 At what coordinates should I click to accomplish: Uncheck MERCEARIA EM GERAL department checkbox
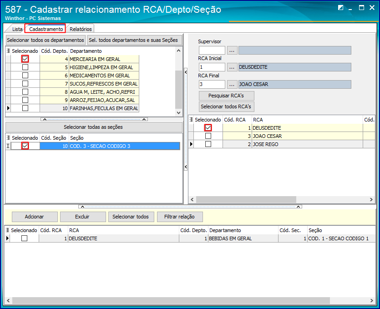(x=25, y=59)
